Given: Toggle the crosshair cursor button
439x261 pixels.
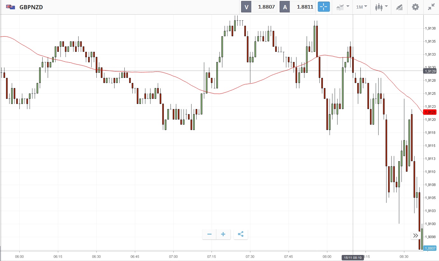Looking at the screenshot, I should point(324,7).
